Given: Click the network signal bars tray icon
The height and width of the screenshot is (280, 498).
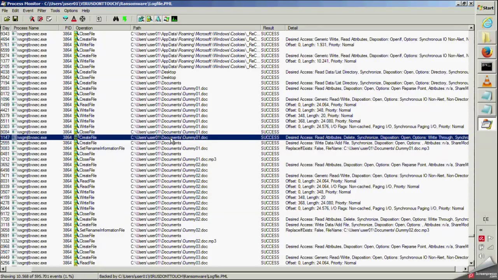Looking at the screenshot, I should pos(490,247).
